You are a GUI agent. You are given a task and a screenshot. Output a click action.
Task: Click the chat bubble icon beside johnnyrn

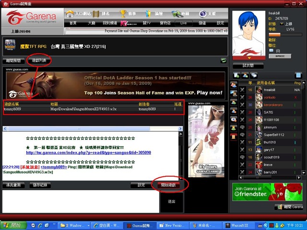[242, 127]
